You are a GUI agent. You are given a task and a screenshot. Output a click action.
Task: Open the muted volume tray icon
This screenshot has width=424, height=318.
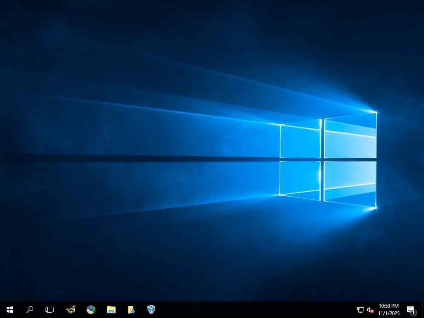(x=370, y=310)
